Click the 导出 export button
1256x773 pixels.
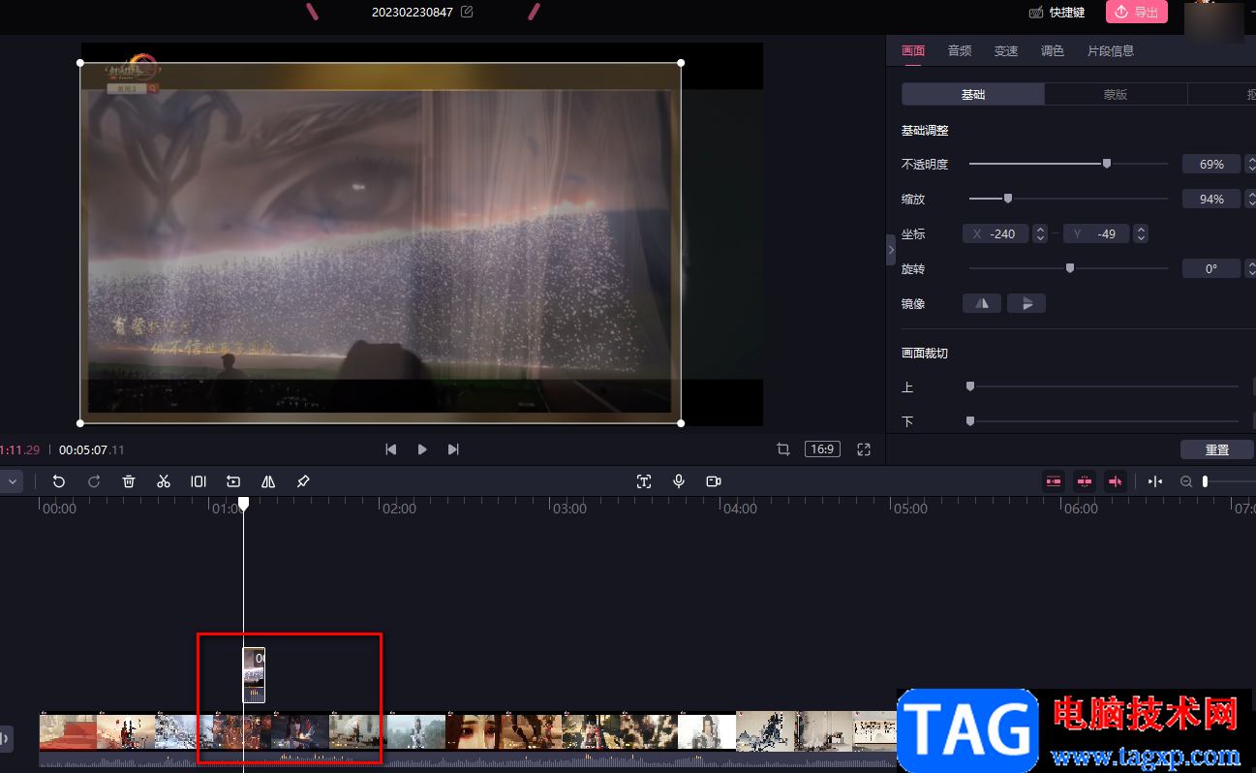(x=1137, y=12)
